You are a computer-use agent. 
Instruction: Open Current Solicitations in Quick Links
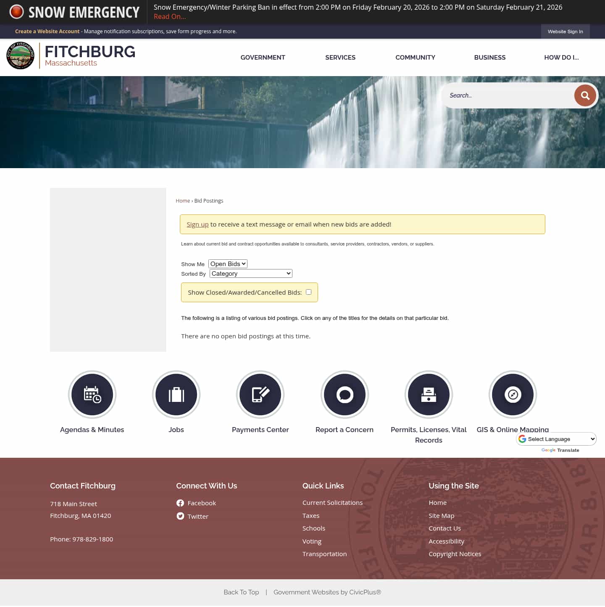pyautogui.click(x=332, y=502)
